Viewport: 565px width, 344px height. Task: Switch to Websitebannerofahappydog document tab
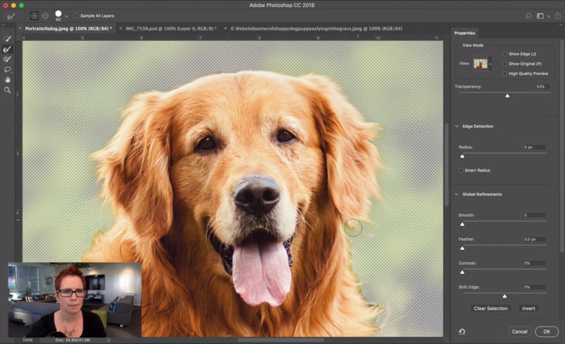(316, 28)
